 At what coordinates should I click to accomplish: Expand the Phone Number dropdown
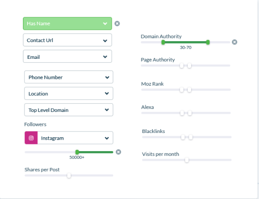click(x=69, y=77)
